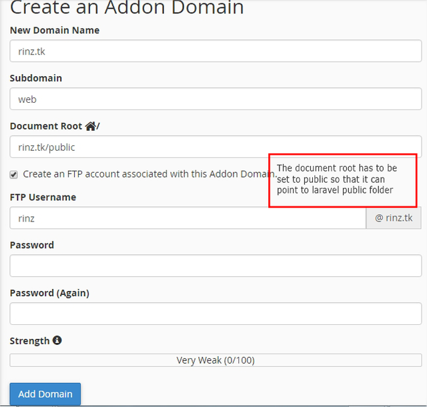This screenshot has width=427, height=407.
Task: Submit with the Add Domain button
Action: coord(45,394)
